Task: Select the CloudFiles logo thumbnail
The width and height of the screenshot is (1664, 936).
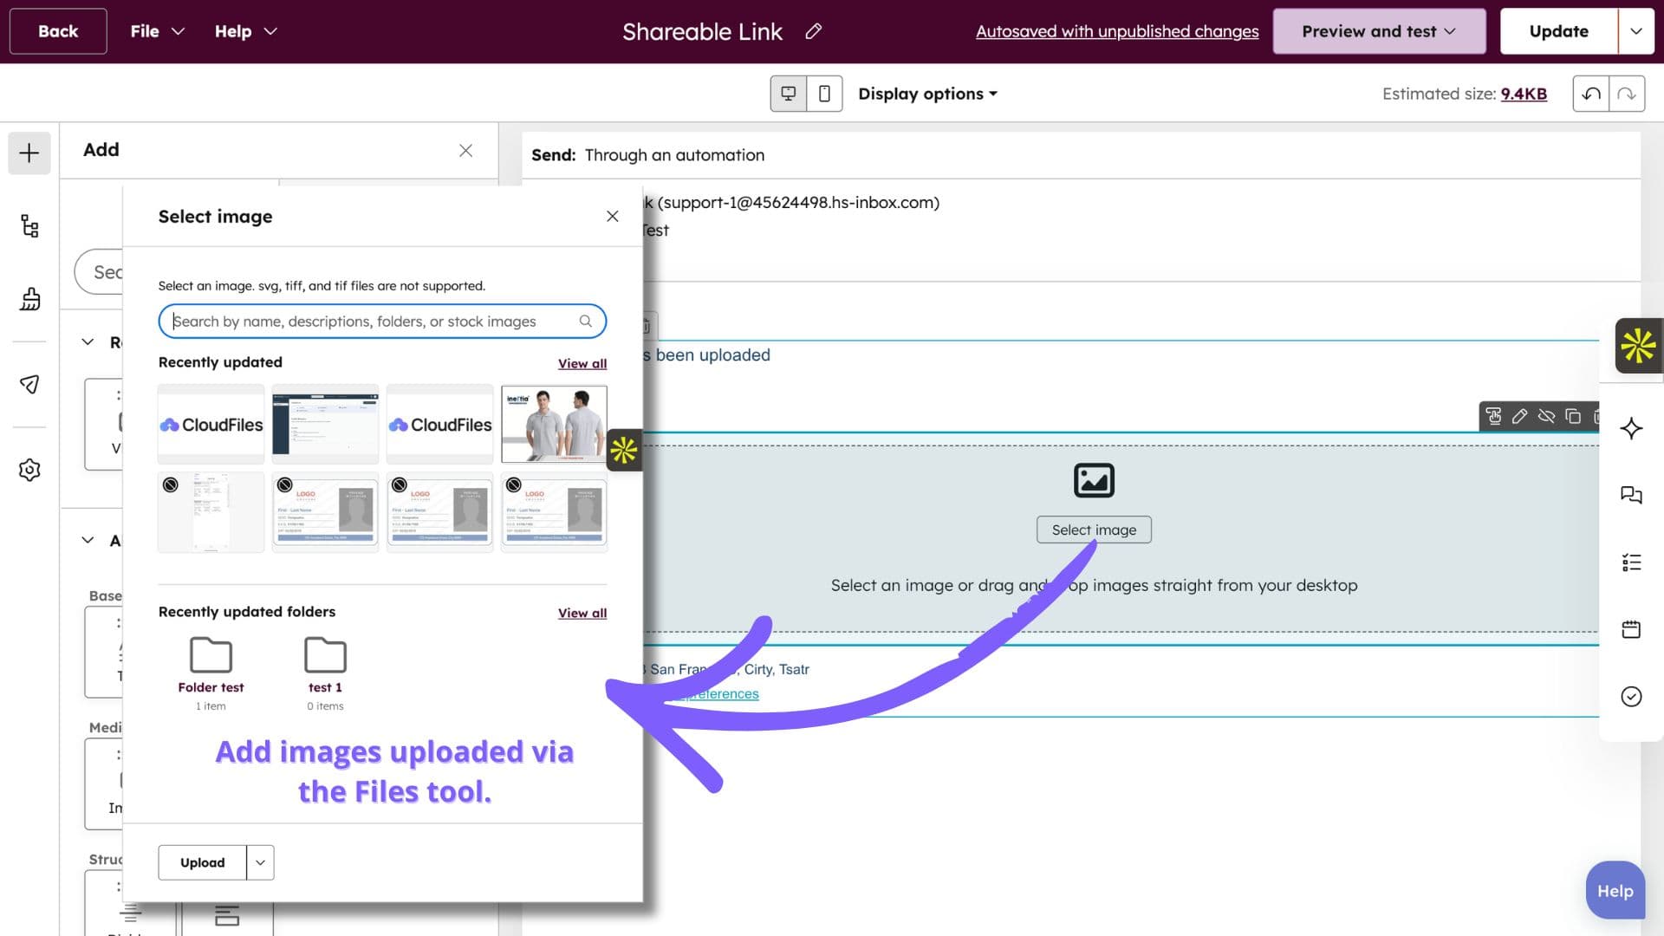Action: pyautogui.click(x=211, y=424)
